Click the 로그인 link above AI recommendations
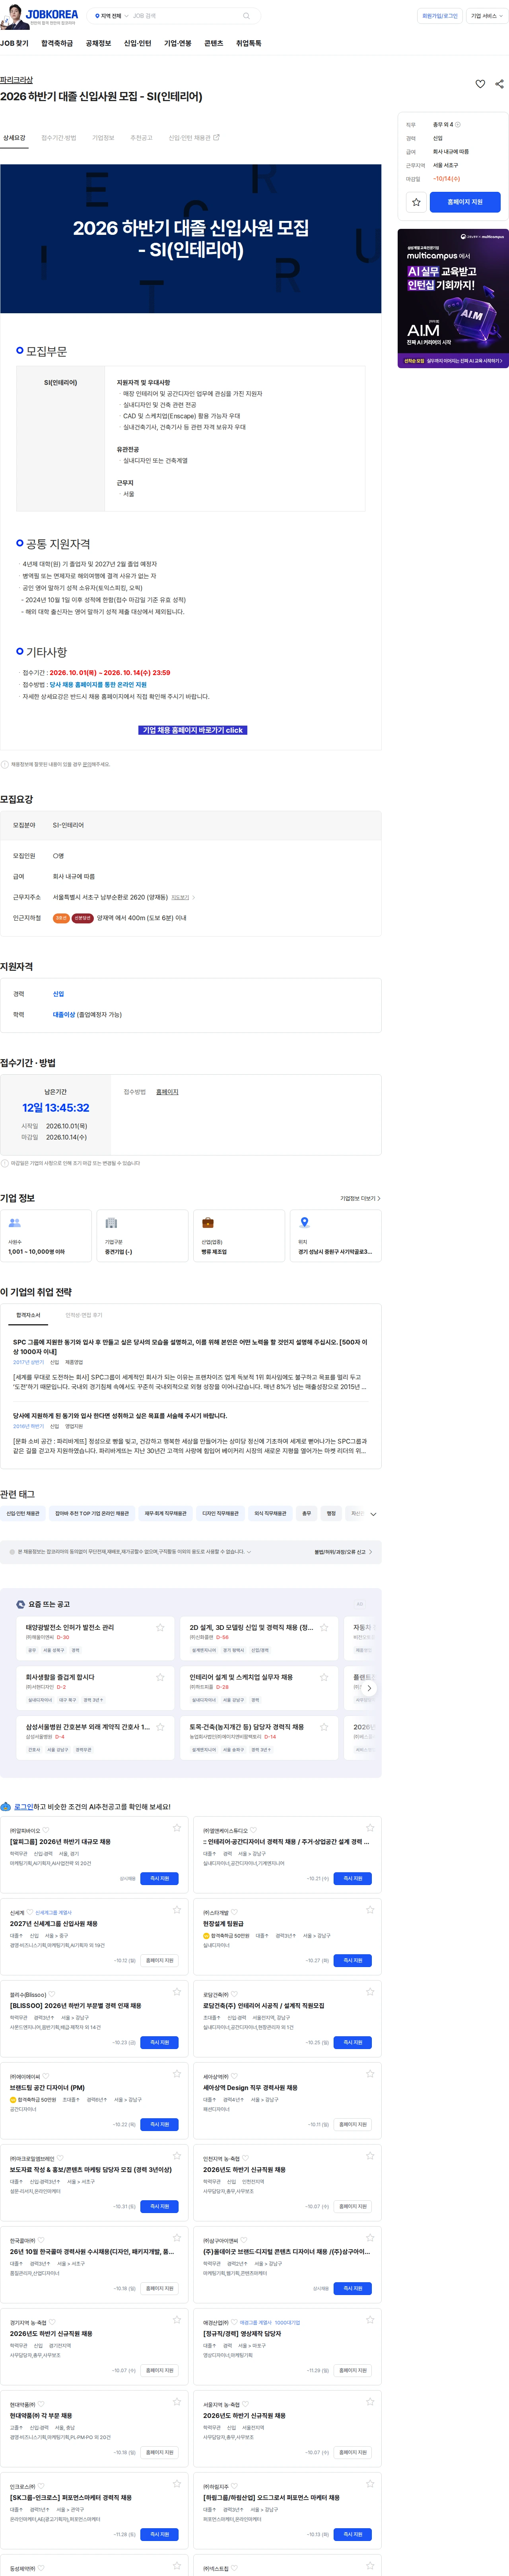This screenshot has height=2576, width=509. (24, 1807)
